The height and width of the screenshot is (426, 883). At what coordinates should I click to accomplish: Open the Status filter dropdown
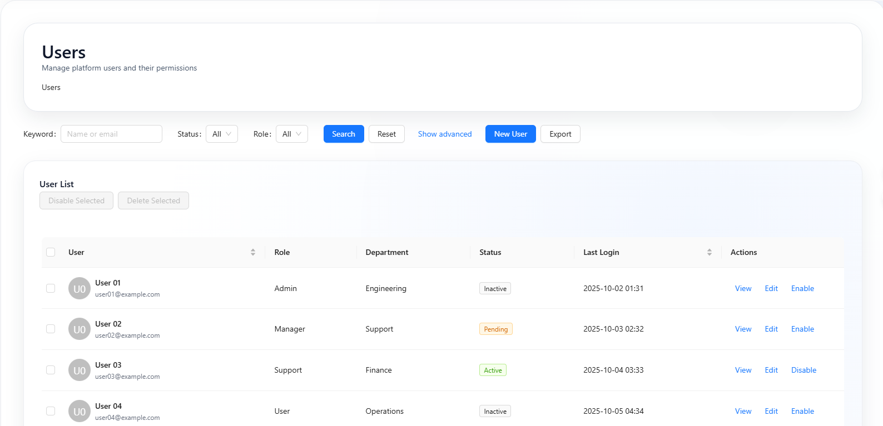tap(222, 134)
